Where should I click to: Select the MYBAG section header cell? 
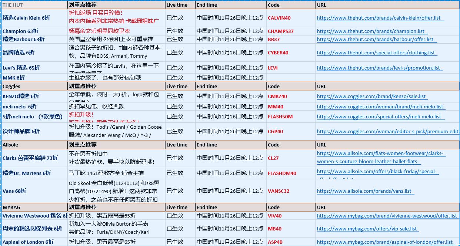(34, 207)
